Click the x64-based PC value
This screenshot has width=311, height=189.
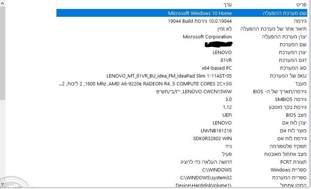216,68
